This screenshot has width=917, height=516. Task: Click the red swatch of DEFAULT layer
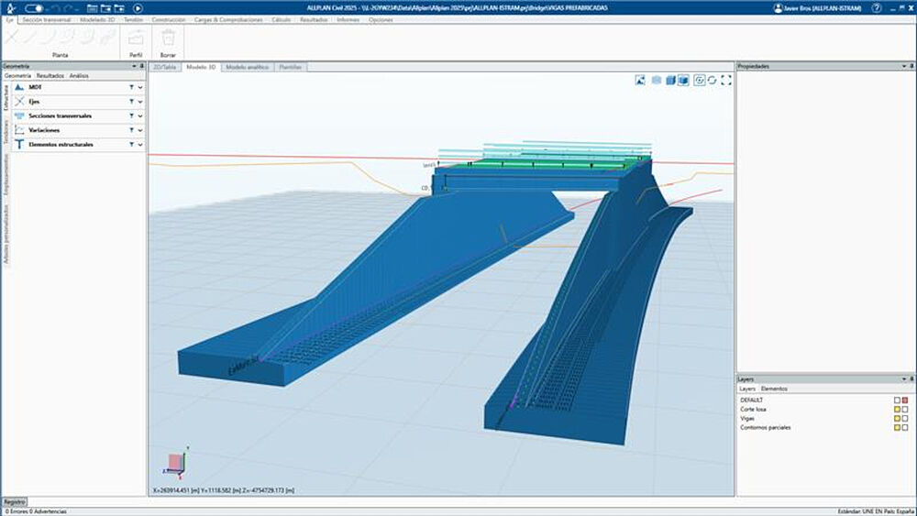[x=905, y=401]
